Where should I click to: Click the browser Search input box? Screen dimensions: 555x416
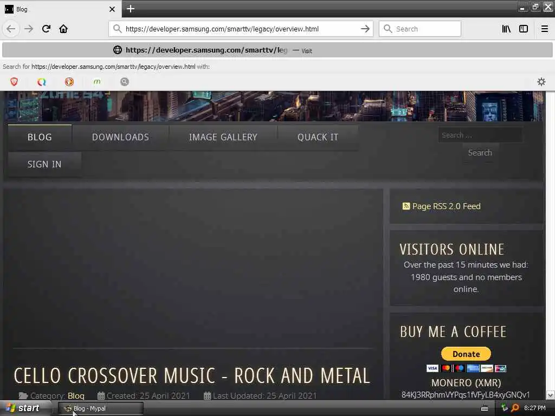[420, 29]
